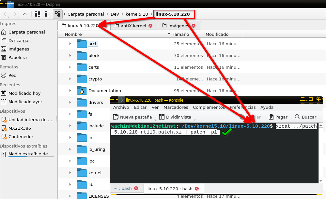Click Pegar paste in Konsole toolbar
The height and width of the screenshot is (199, 326).
(278, 117)
